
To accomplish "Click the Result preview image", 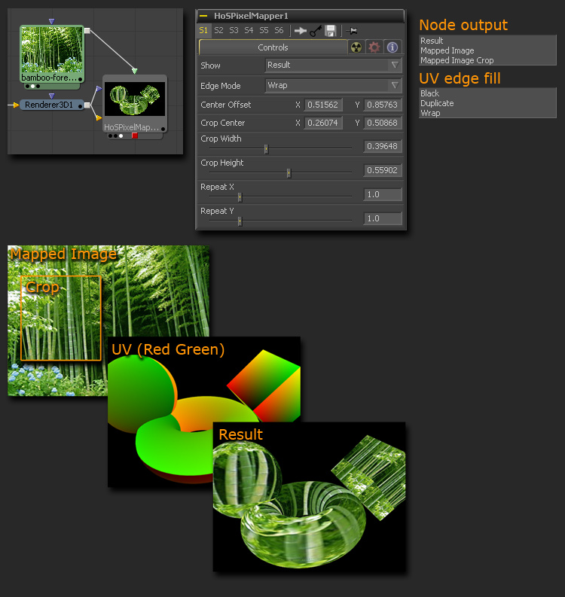I will [309, 496].
